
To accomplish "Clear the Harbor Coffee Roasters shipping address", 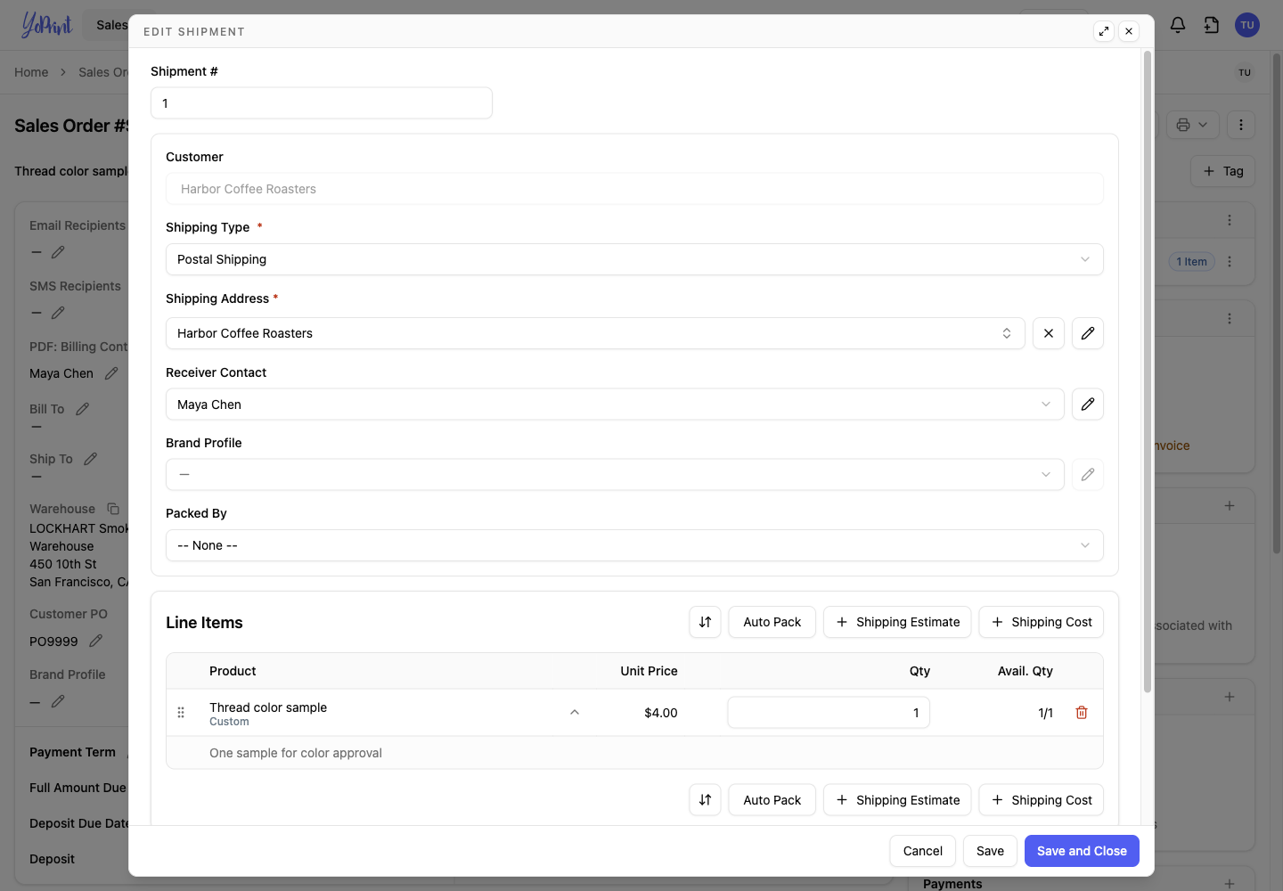I will [x=1049, y=333].
